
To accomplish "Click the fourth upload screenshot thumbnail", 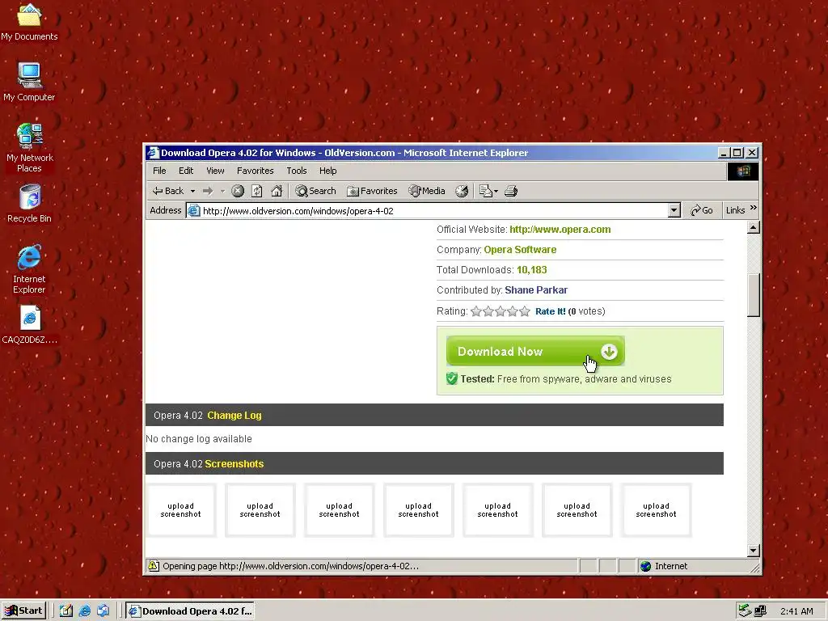I will click(x=418, y=510).
